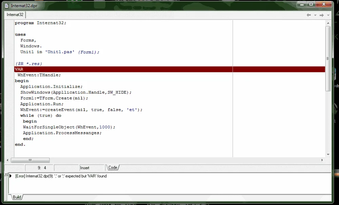The height and width of the screenshot is (205, 339).
Task: Click the vertical scrollbar down arrow
Action: pyautogui.click(x=328, y=154)
